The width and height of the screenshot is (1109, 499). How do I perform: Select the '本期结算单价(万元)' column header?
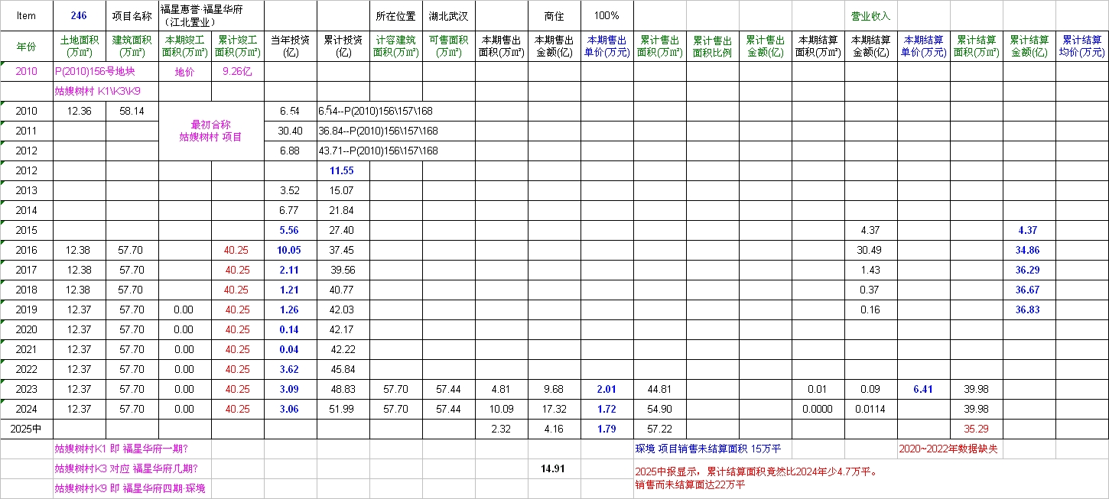tap(924, 47)
